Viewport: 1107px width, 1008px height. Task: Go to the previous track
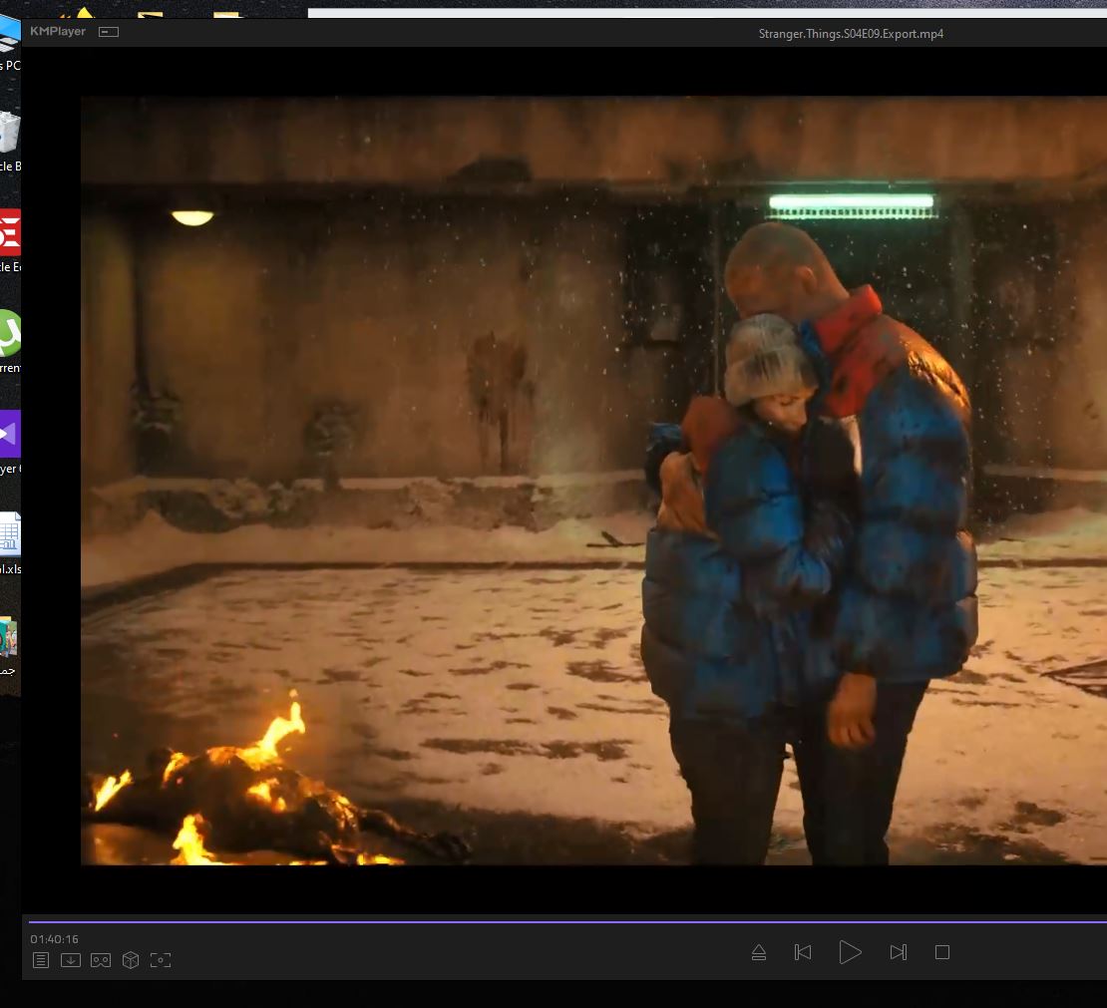click(803, 952)
